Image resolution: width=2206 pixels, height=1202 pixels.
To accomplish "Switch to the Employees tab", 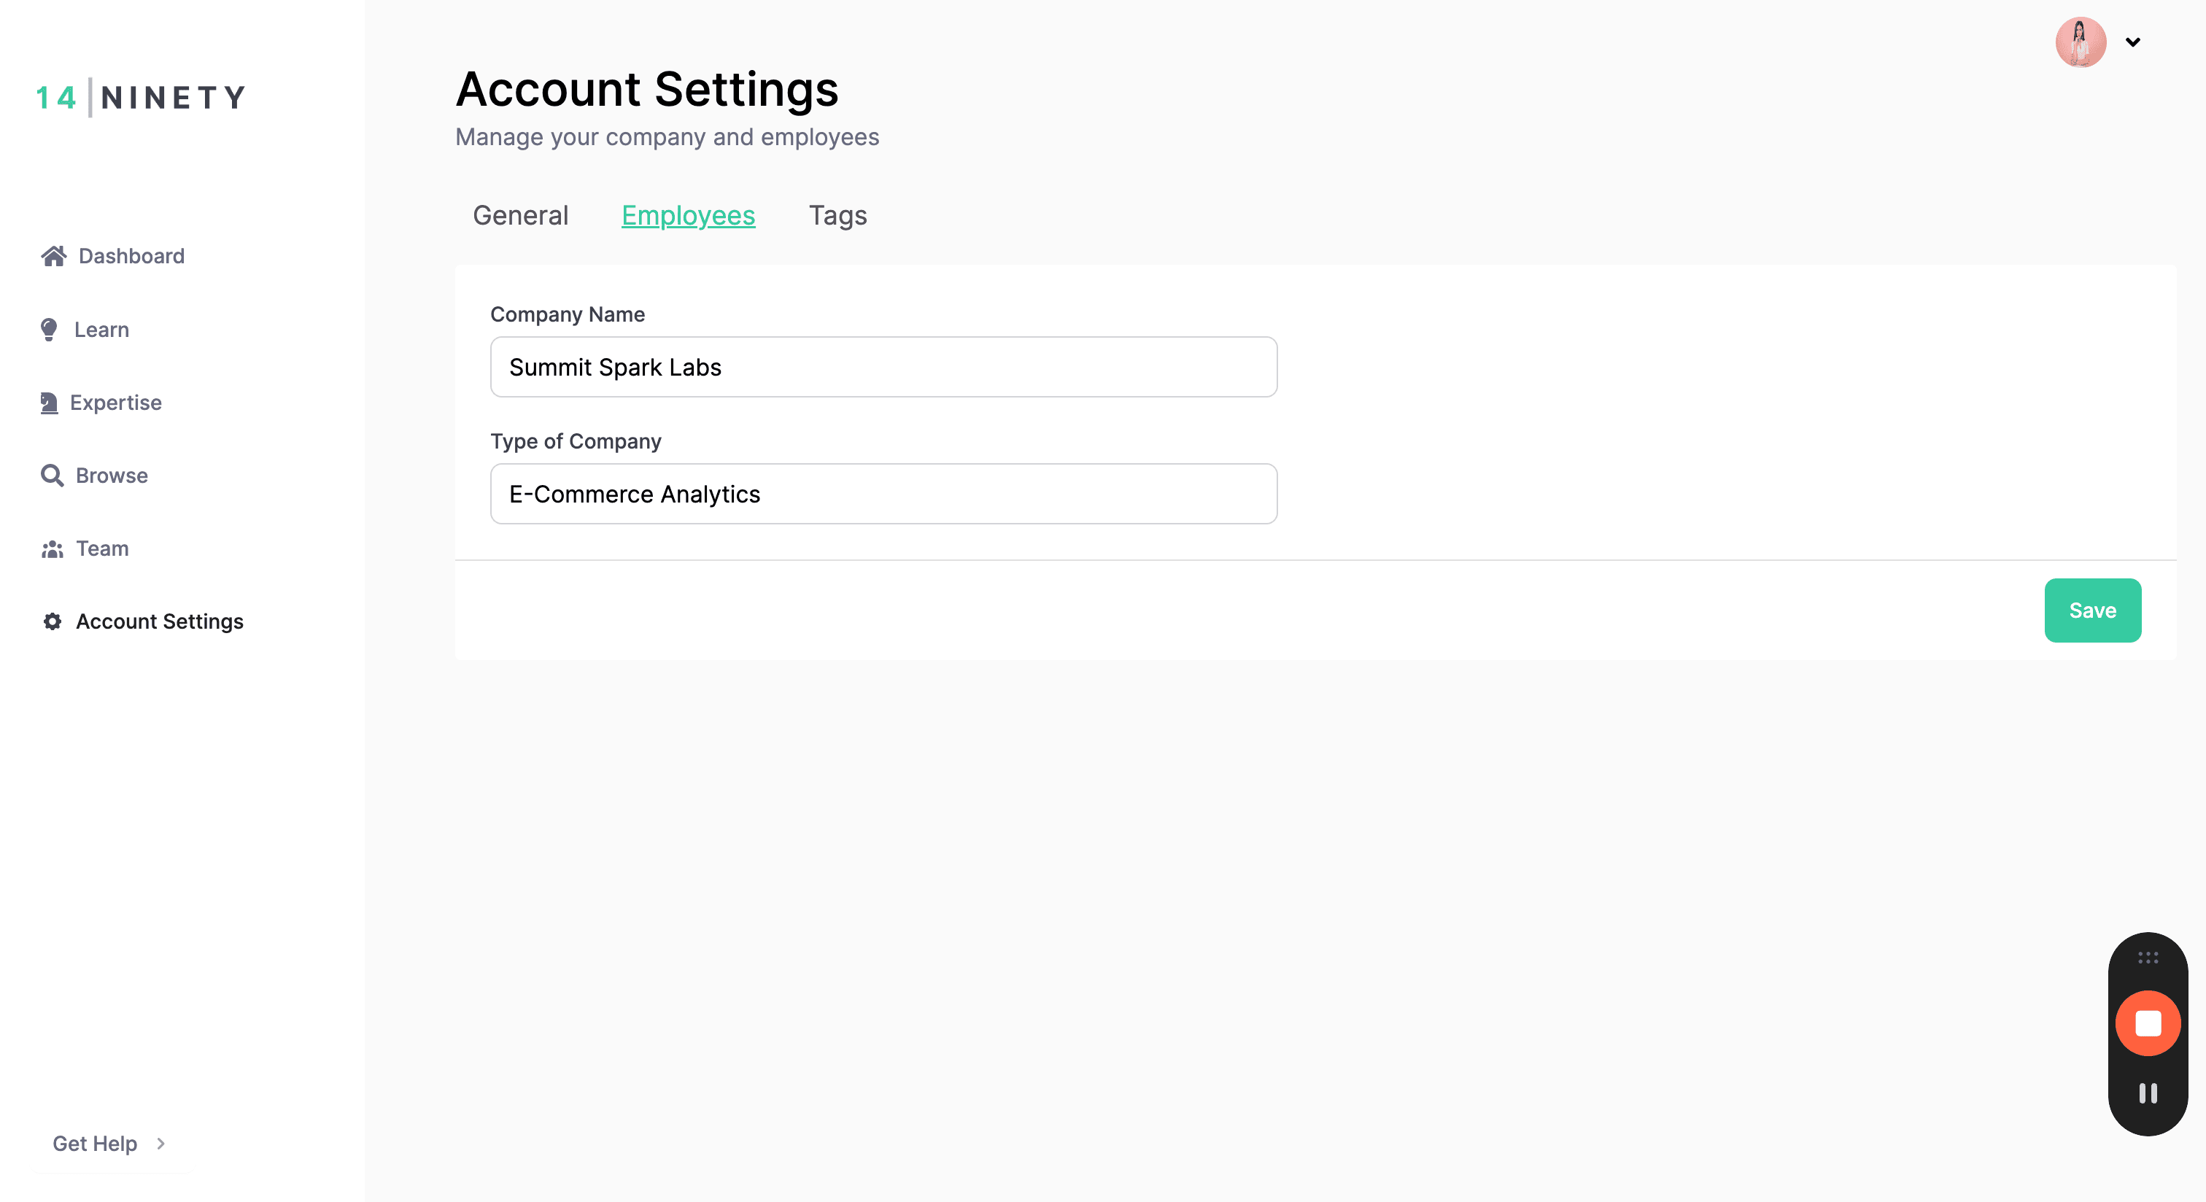I will pyautogui.click(x=688, y=216).
